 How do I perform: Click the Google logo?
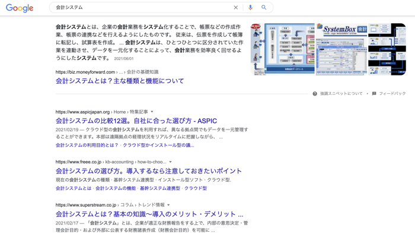coord(20,8)
